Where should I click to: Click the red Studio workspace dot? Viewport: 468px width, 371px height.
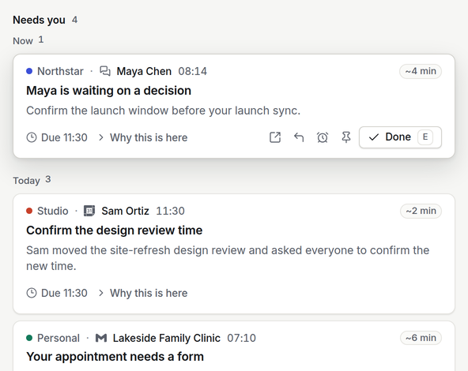pos(29,211)
